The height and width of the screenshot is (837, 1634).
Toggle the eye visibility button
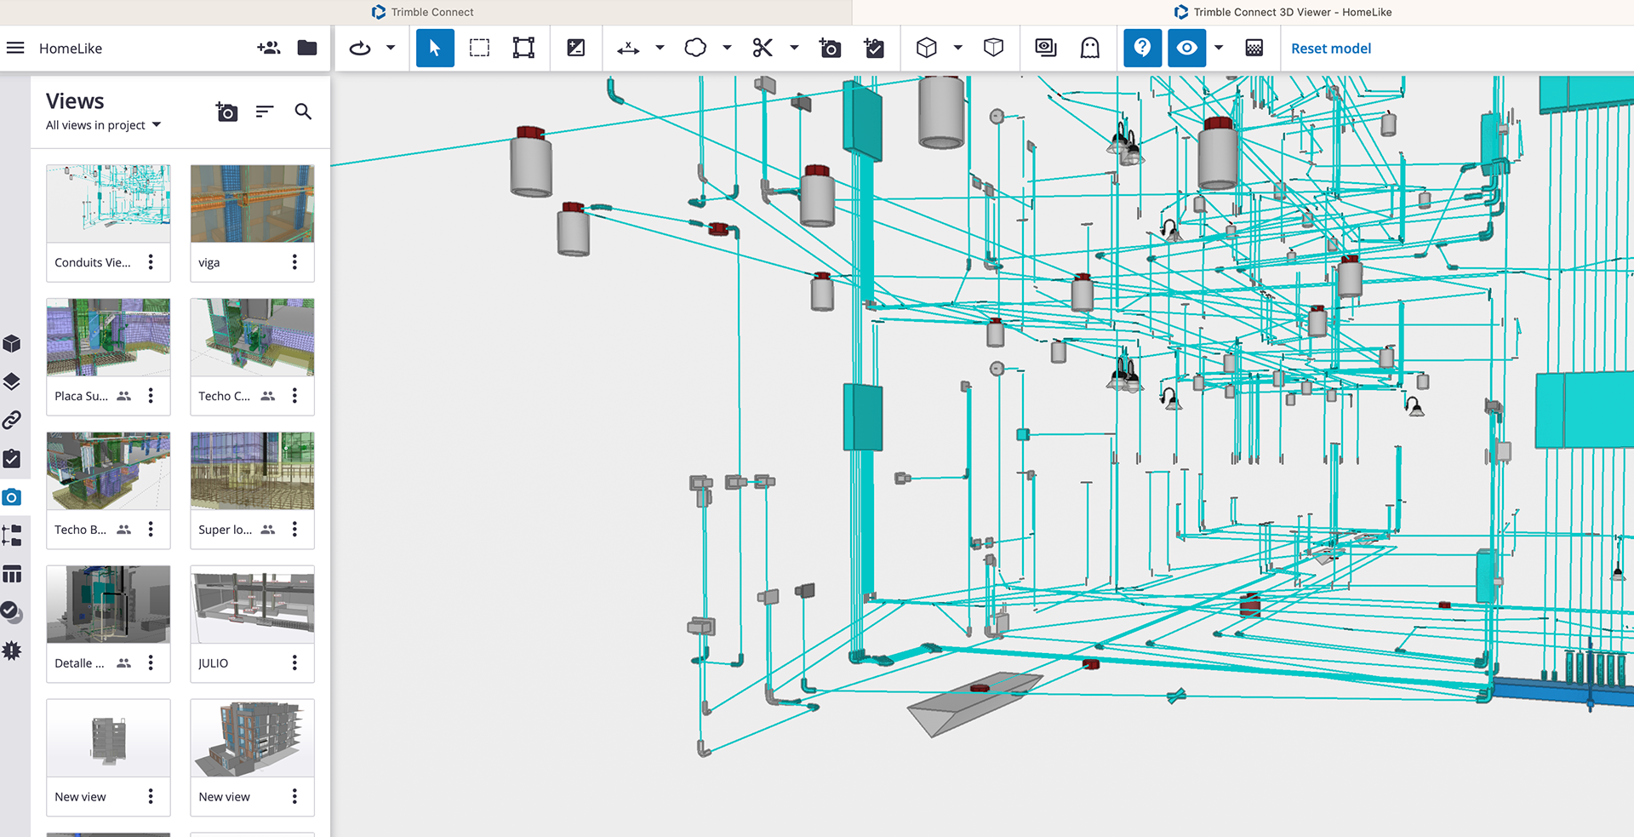click(x=1186, y=48)
